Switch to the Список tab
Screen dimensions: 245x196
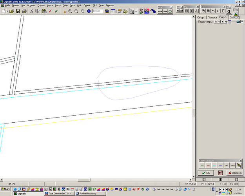pyautogui.click(x=234, y=18)
